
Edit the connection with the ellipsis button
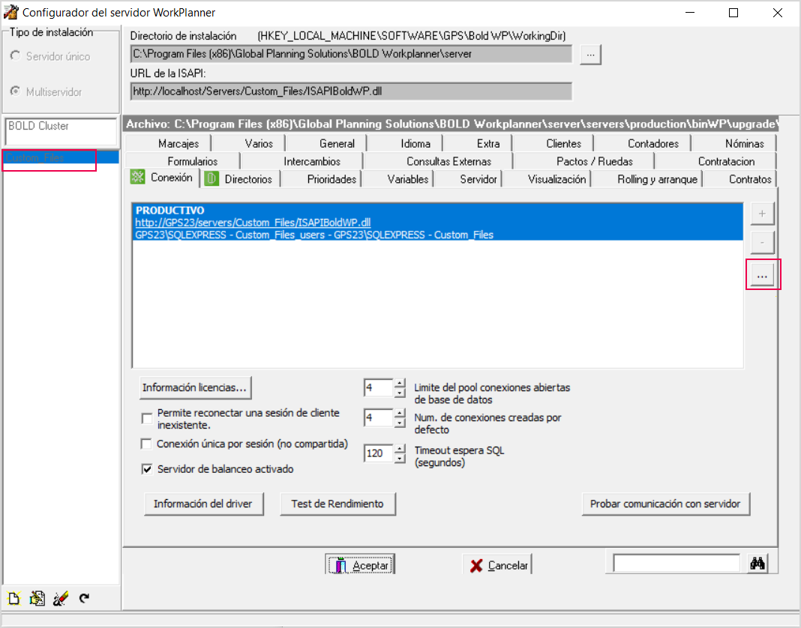[762, 276]
